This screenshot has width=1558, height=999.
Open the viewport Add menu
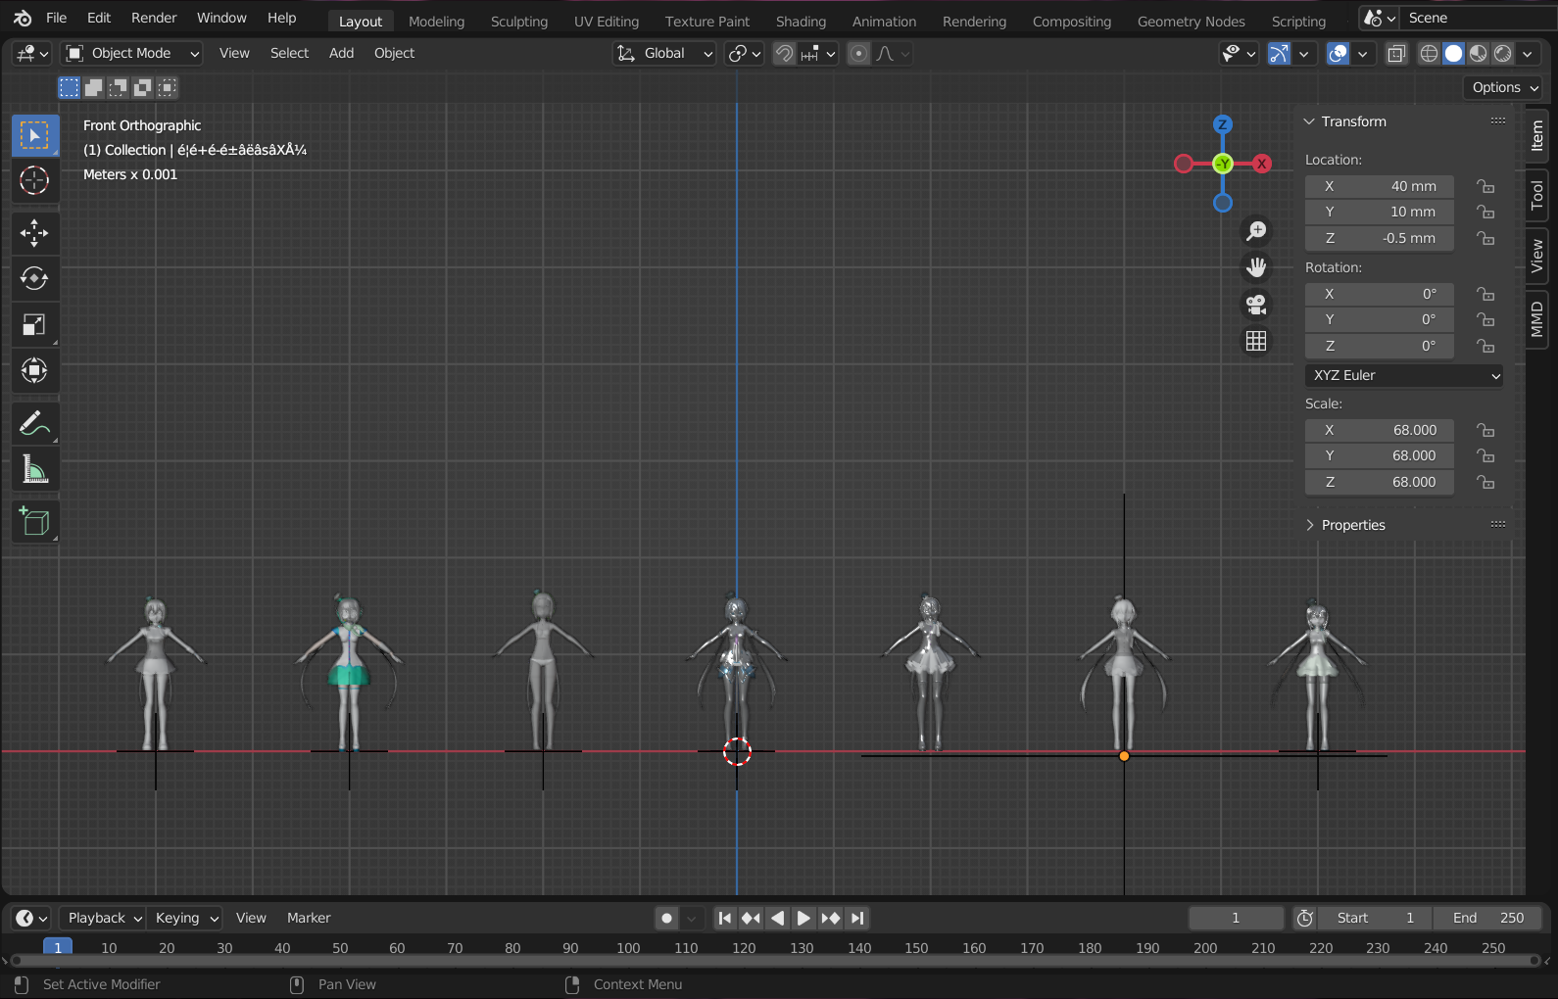(x=341, y=54)
